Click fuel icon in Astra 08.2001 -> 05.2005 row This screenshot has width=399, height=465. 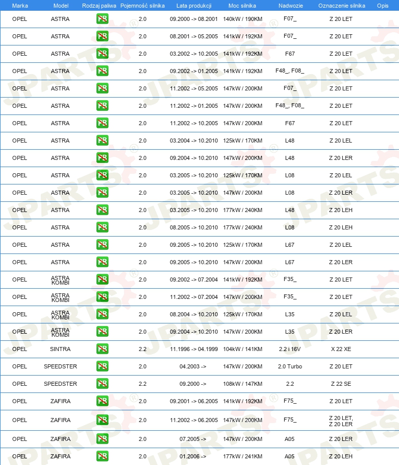102,36
